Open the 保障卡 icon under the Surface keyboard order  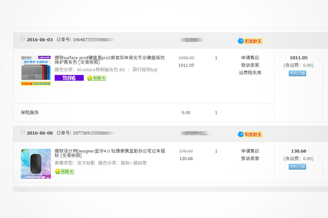click(x=96, y=78)
